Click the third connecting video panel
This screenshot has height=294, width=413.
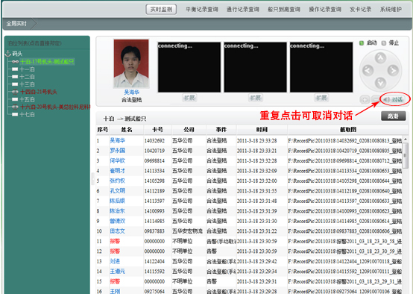tap(321, 67)
